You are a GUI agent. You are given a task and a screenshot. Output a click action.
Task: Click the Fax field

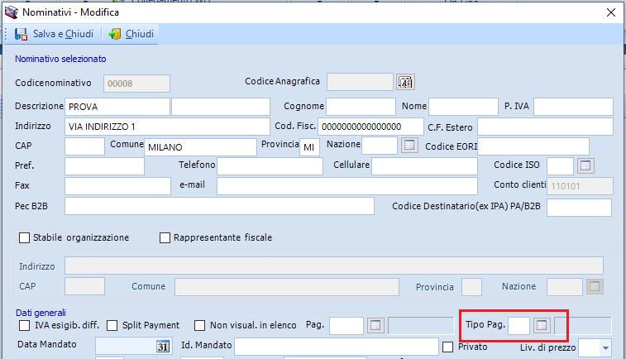117,186
